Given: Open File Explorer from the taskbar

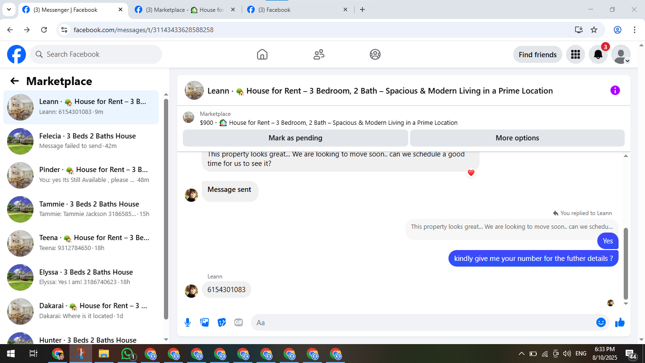Looking at the screenshot, I should pos(103,354).
